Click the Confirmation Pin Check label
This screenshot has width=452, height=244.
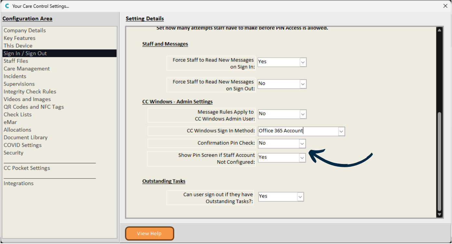(226, 143)
